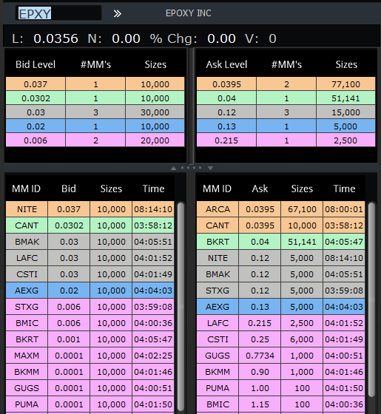Select the CSTI bid MM ID
The width and height of the screenshot is (381, 414).
[x=27, y=274]
